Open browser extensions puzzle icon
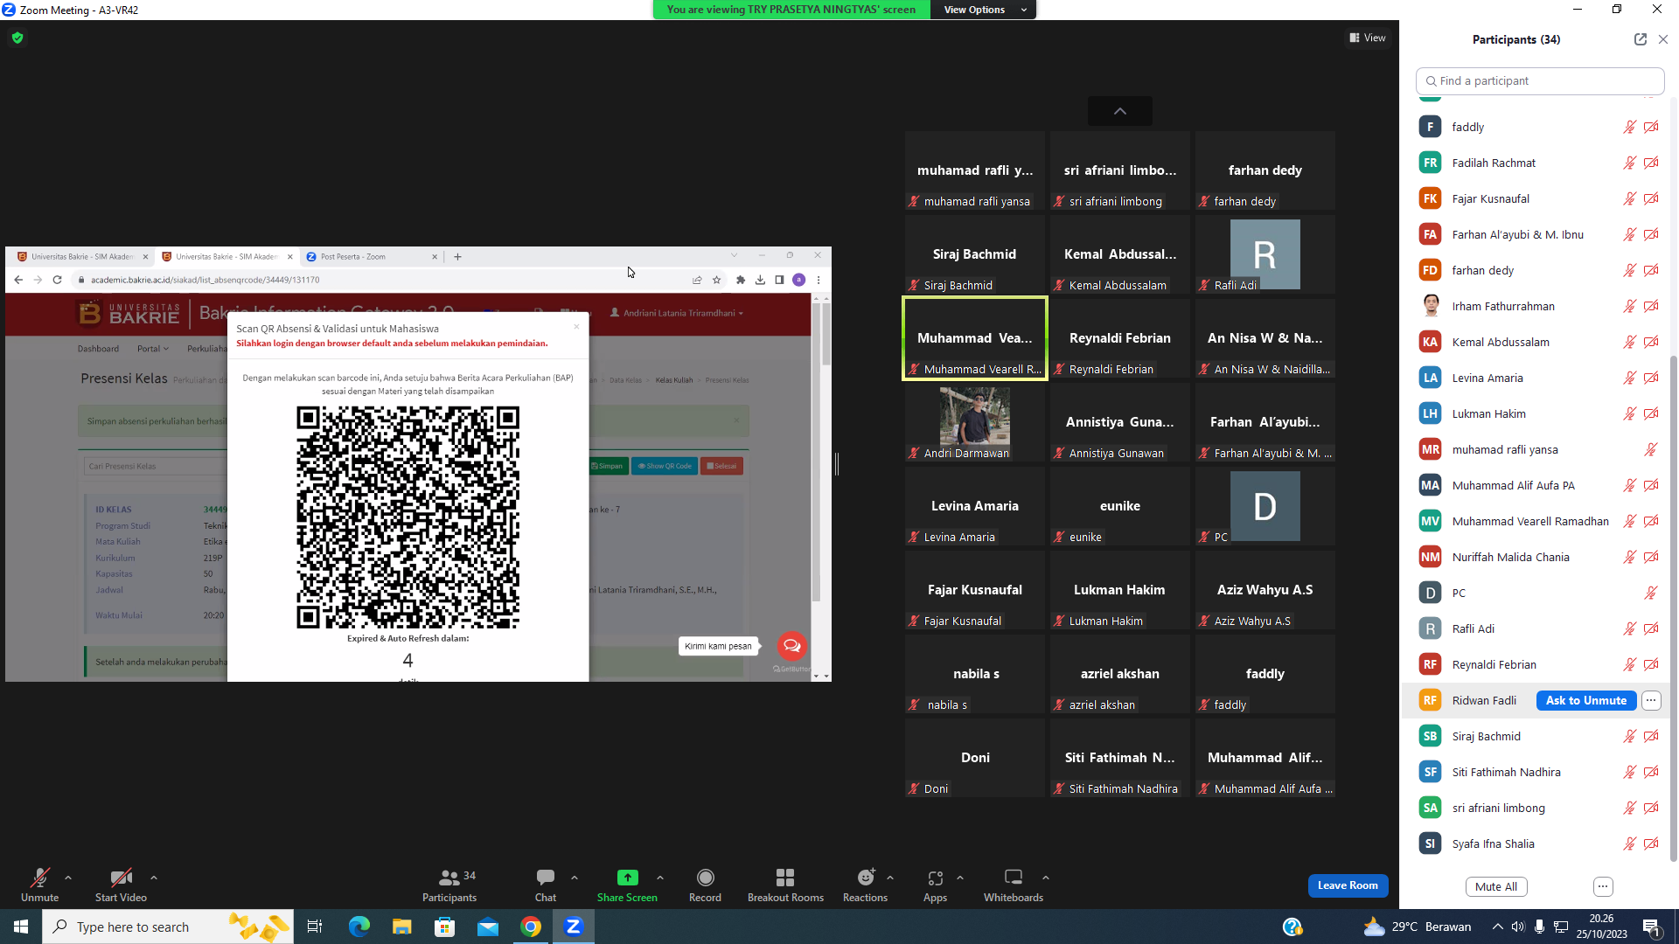1679x944 pixels. (x=741, y=280)
